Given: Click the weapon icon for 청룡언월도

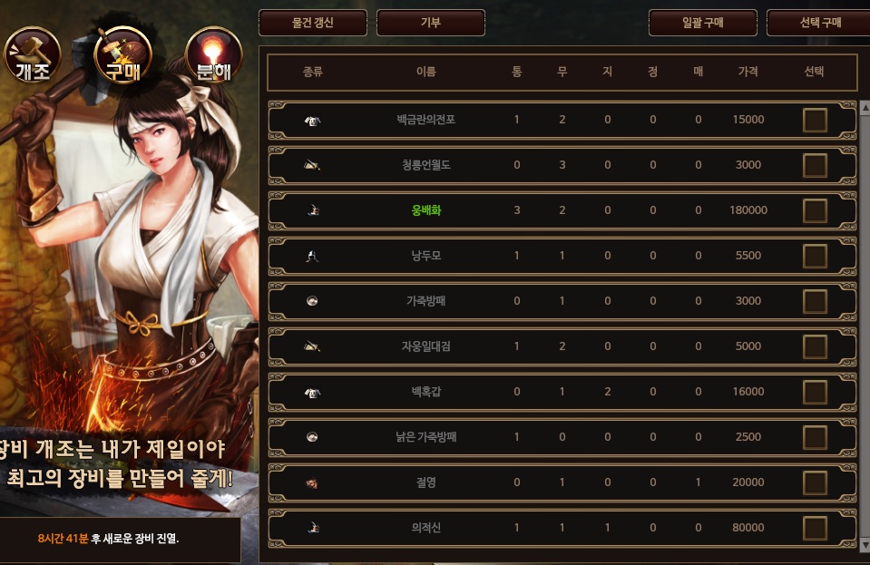Looking at the screenshot, I should click(312, 165).
